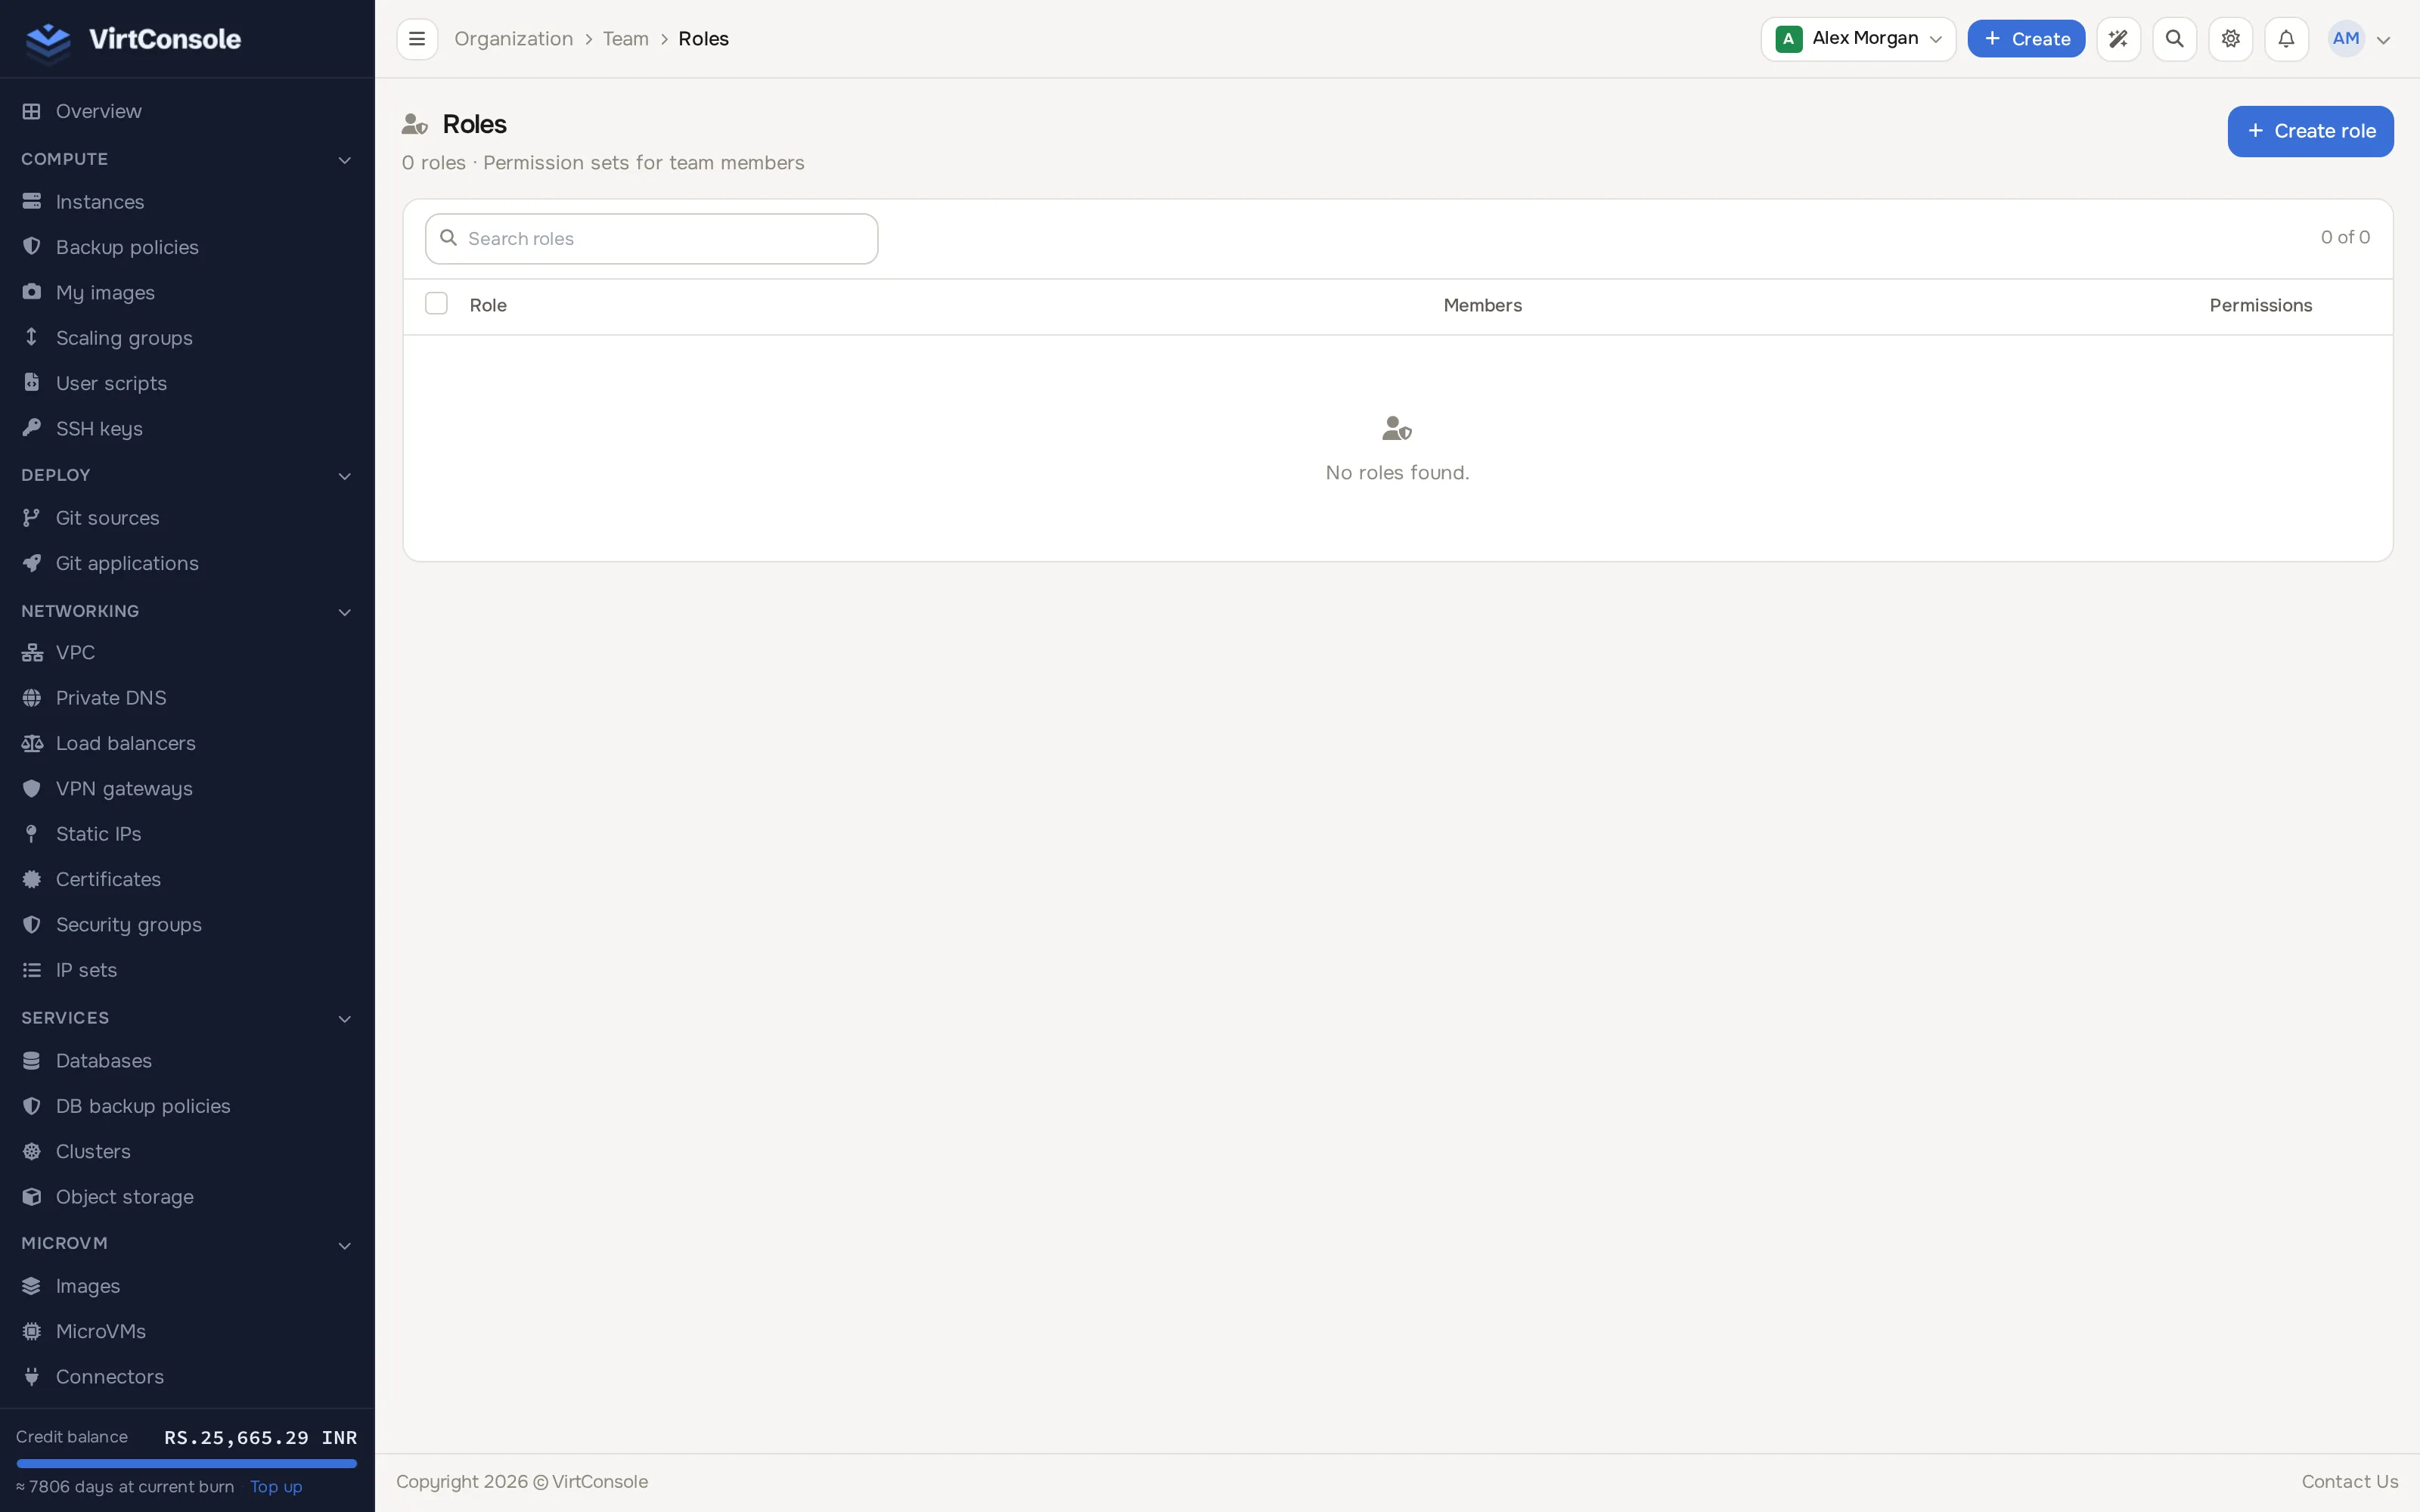Click the notifications bell icon

pos(2286,39)
